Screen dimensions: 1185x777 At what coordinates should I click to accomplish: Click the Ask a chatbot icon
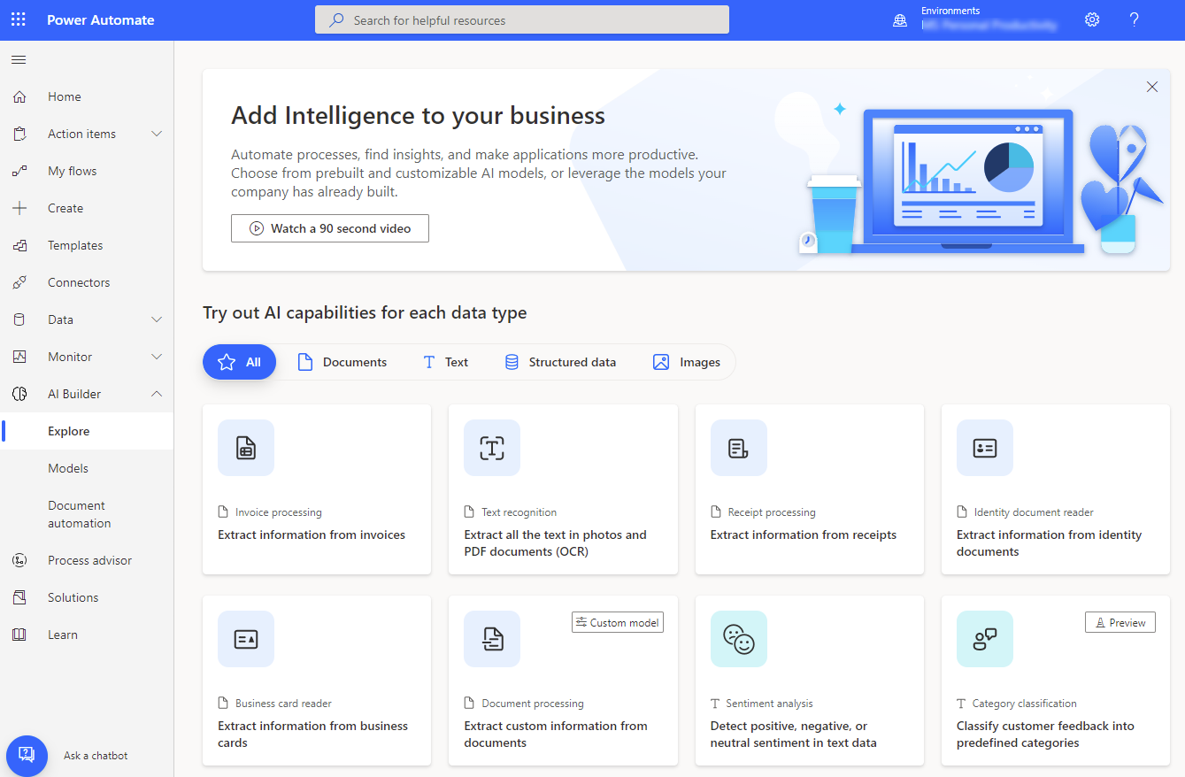click(x=27, y=755)
